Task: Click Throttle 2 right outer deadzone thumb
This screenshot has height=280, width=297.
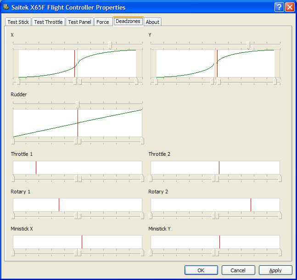Action: pyautogui.click(x=280, y=178)
